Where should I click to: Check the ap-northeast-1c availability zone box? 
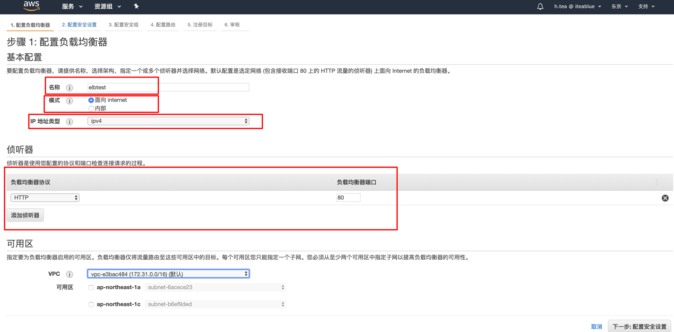pos(91,304)
